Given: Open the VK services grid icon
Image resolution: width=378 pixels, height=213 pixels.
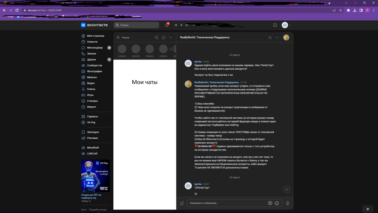Looking at the screenshot, I should [275, 25].
